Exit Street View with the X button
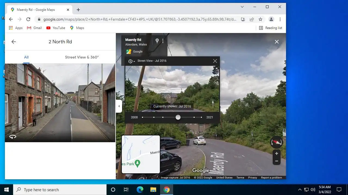The image size is (348, 195). tap(277, 42)
